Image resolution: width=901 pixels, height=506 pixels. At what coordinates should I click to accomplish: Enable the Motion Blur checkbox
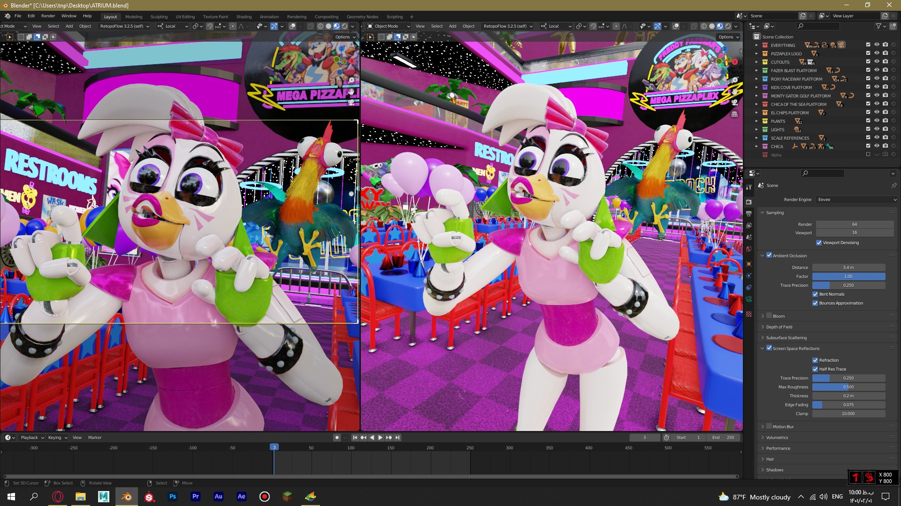pyautogui.click(x=769, y=426)
